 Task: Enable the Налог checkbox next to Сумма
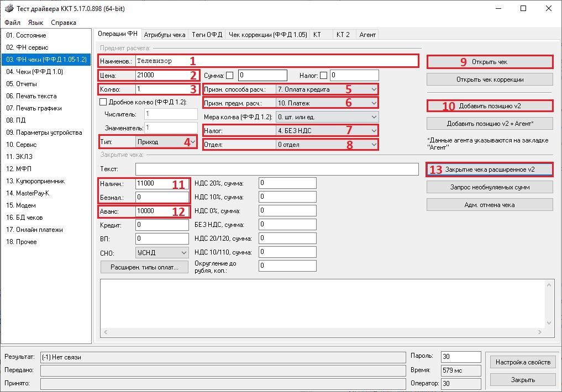click(323, 75)
